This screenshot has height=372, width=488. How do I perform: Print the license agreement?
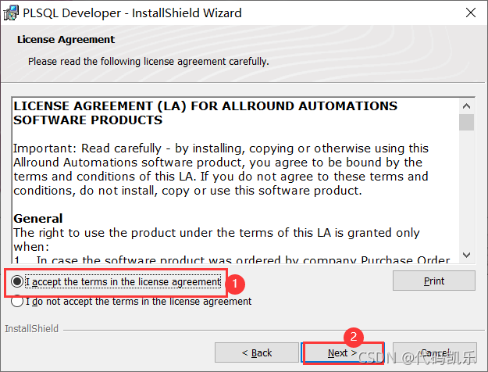[x=434, y=281]
